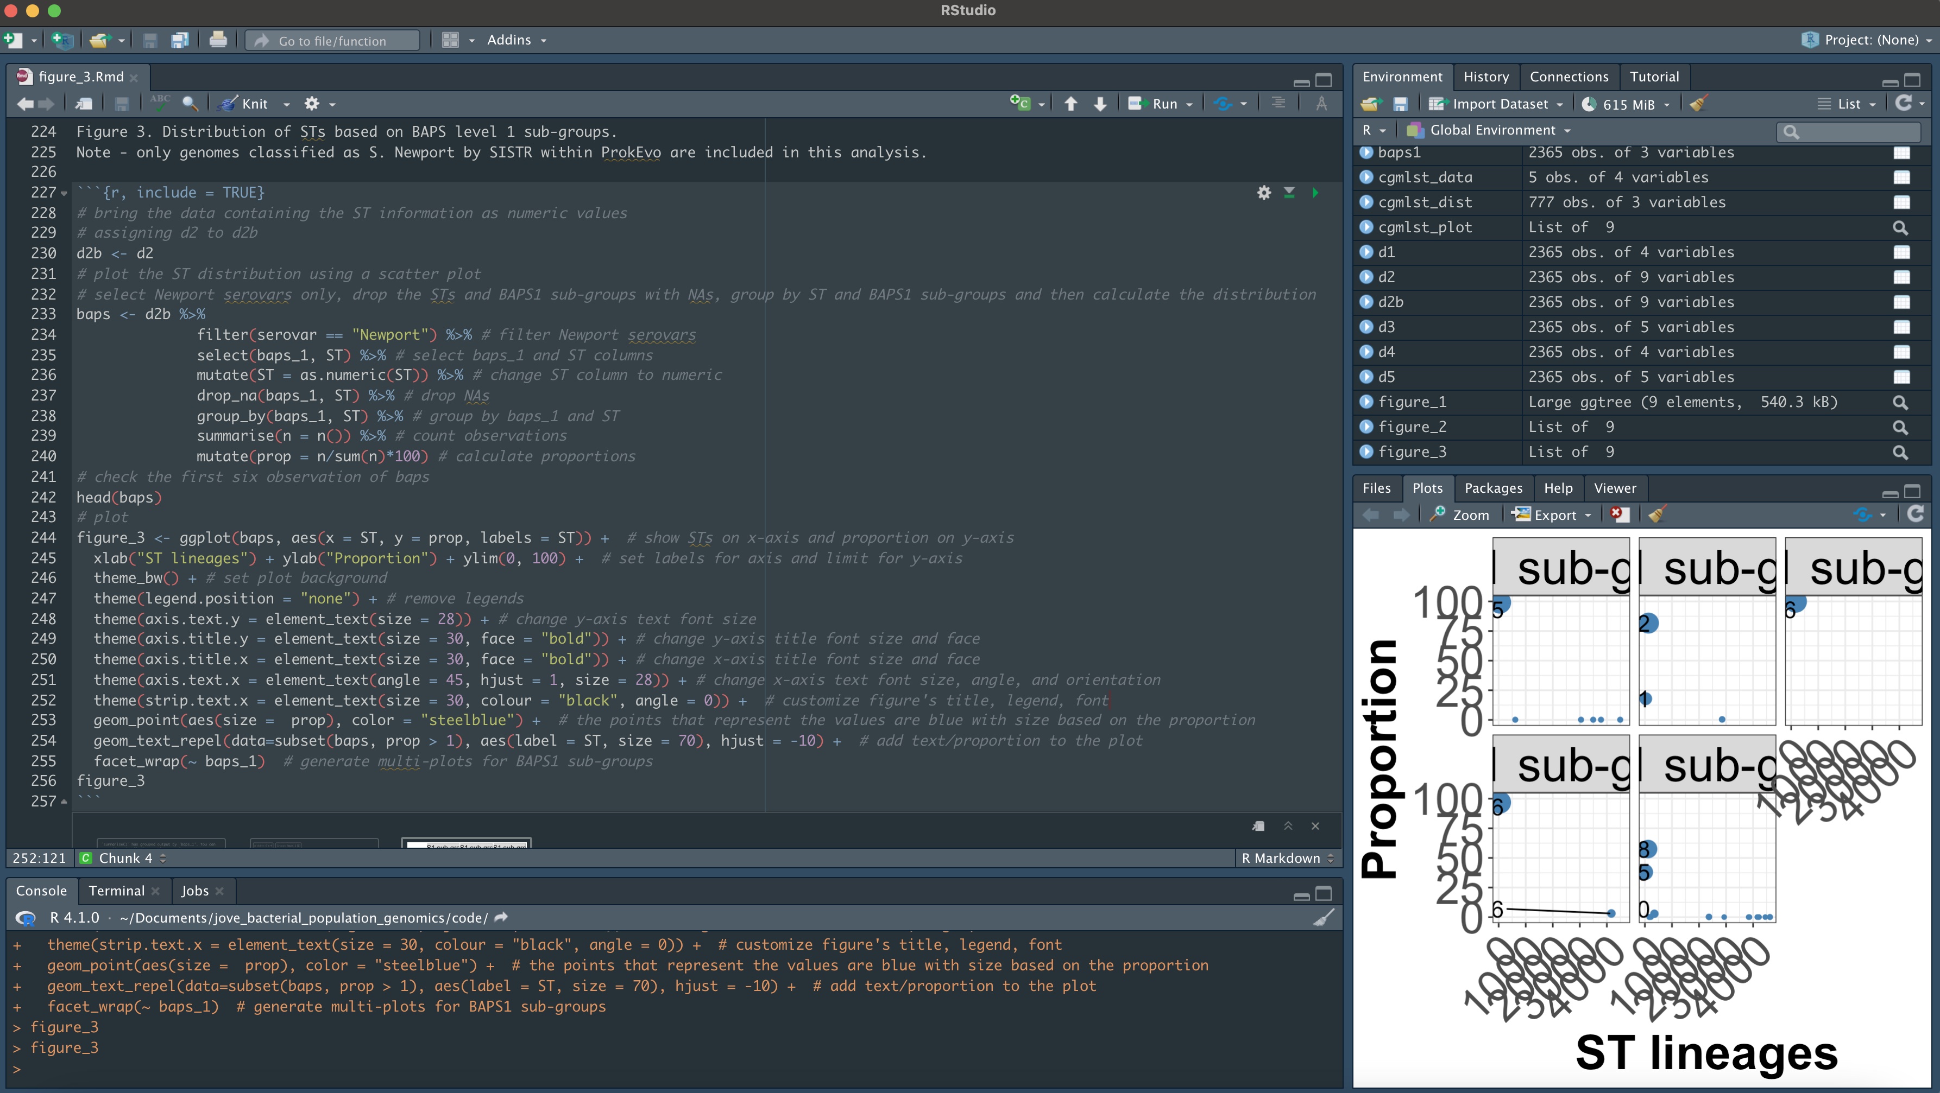
Task: Click the Zoom plot button
Action: (1460, 515)
